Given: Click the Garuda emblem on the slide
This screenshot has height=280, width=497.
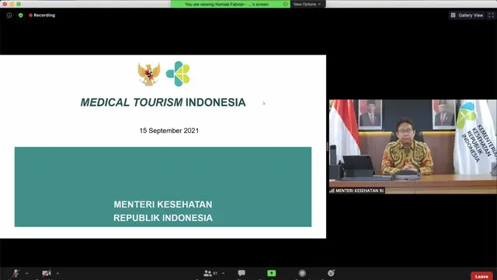Looking at the screenshot, I should (x=148, y=74).
